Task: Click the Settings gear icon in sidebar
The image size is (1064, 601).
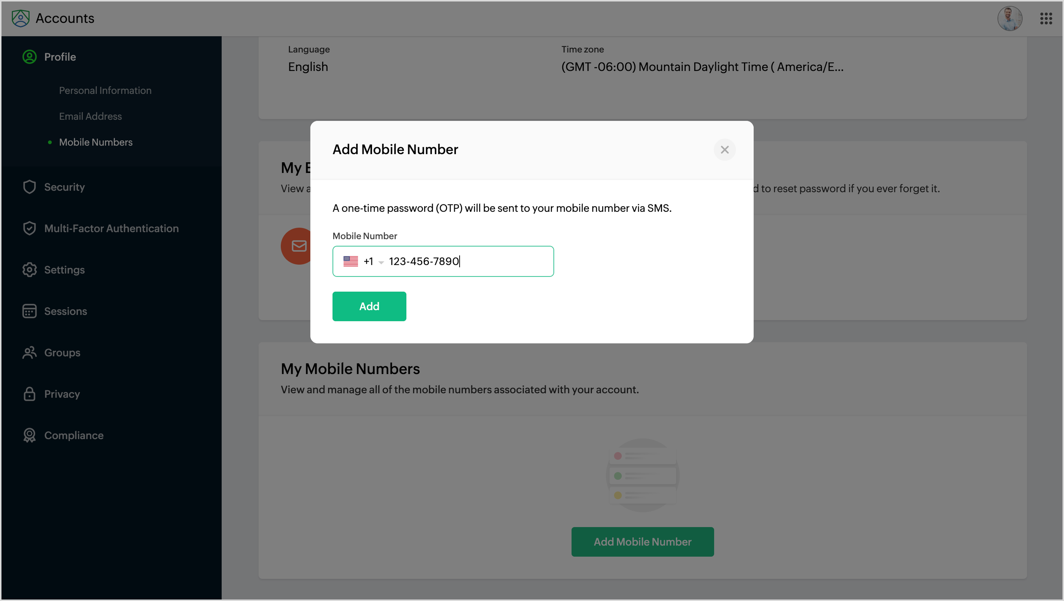Action: (x=29, y=269)
